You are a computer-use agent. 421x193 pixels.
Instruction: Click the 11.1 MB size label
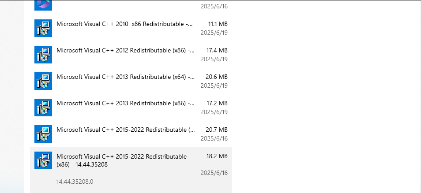[x=218, y=24]
